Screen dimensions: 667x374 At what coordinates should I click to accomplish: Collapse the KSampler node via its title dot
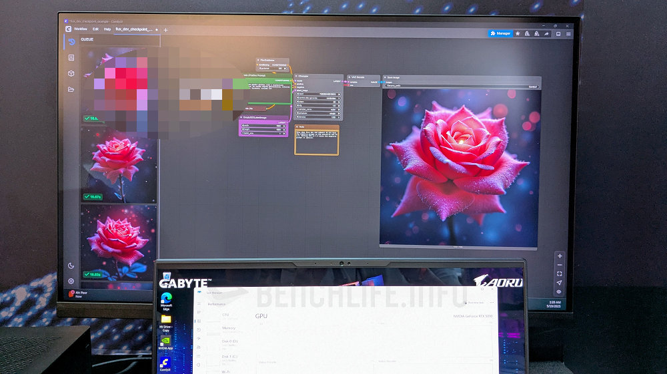pyautogui.click(x=296, y=77)
